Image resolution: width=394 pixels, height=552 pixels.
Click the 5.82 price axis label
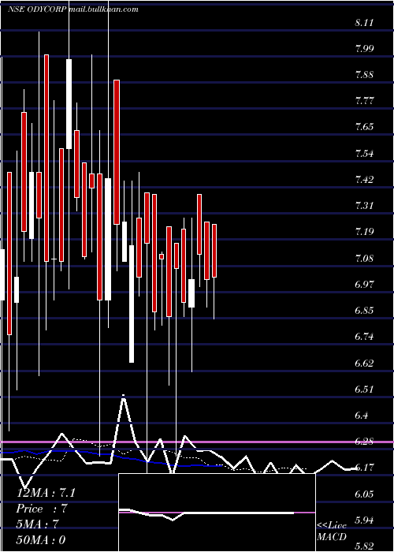click(x=364, y=546)
